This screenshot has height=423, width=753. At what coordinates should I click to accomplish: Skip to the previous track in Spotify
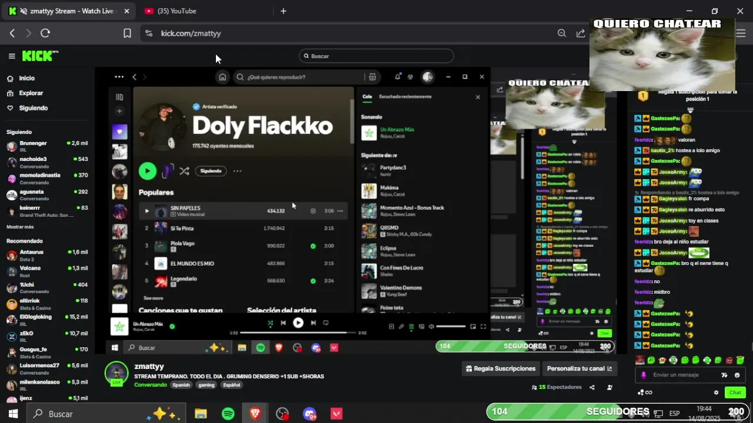(x=283, y=323)
